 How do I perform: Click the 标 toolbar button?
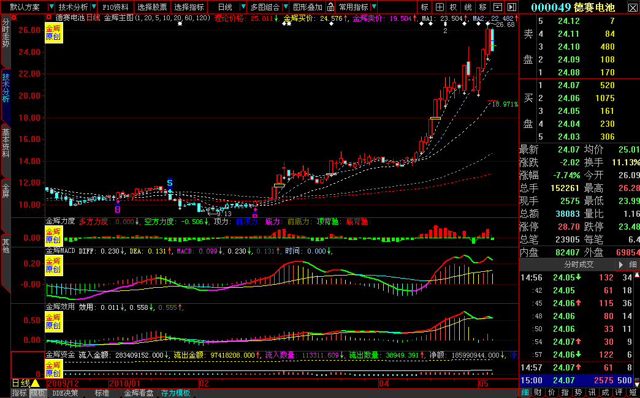click(425, 7)
